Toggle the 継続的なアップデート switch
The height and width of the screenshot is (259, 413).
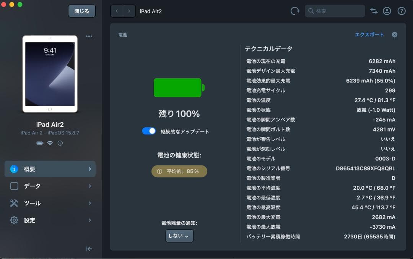(x=149, y=131)
